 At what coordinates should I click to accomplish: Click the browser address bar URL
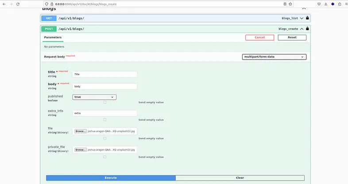85,4
